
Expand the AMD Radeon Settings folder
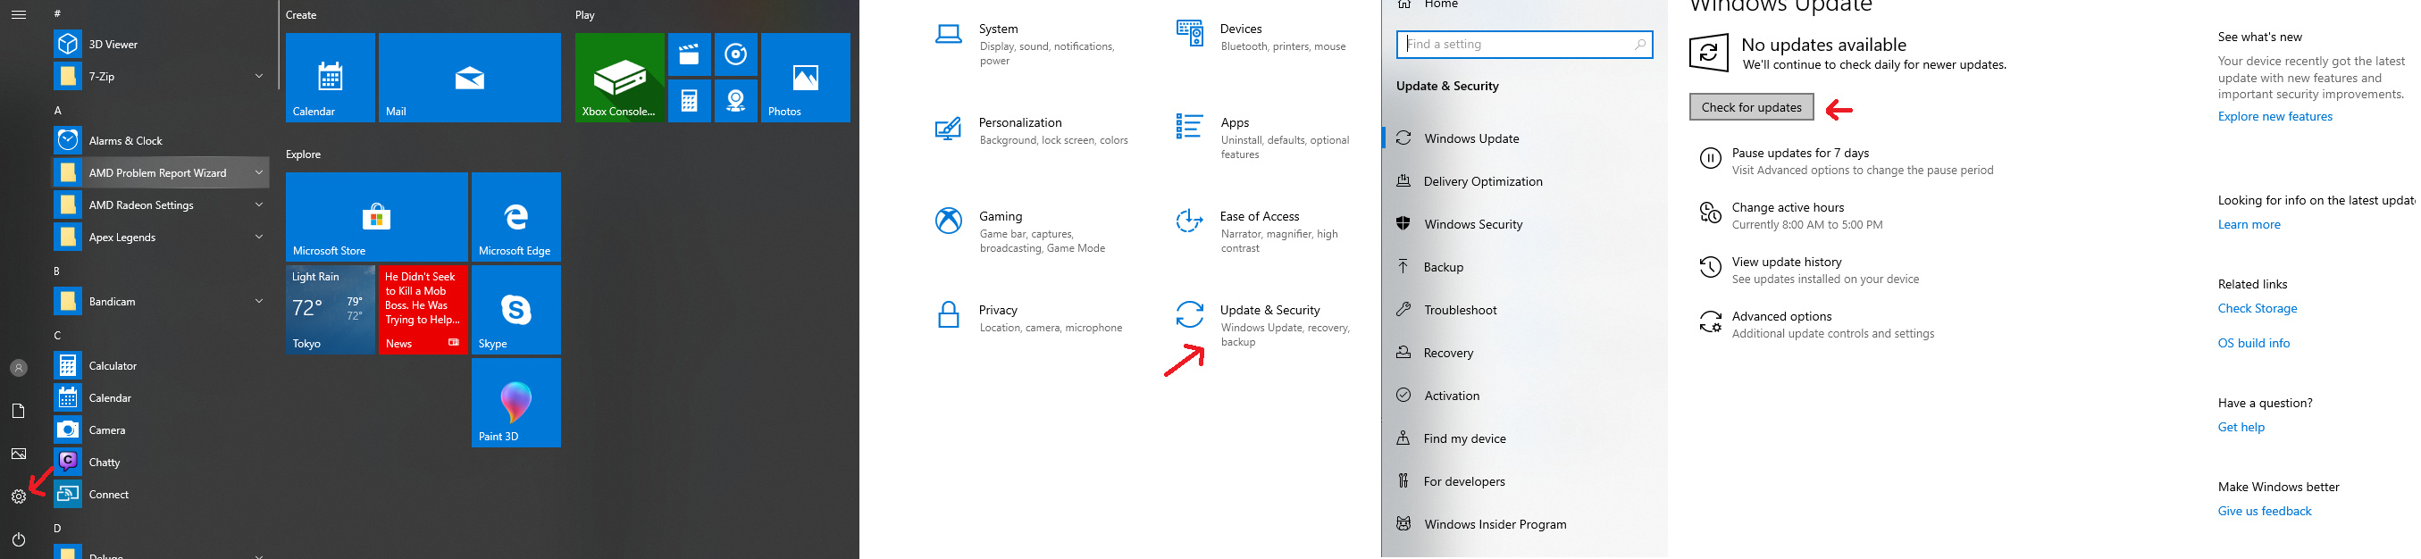258,204
